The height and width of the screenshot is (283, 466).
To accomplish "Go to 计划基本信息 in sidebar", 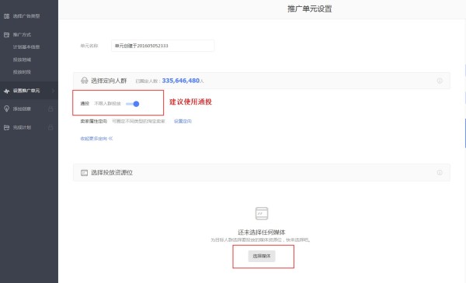I will 26,47.
